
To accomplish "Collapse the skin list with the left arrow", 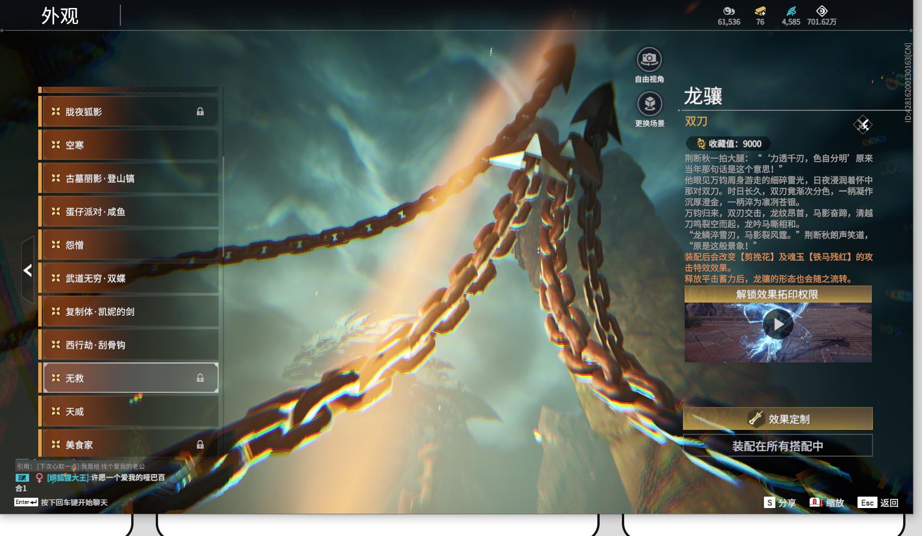I will point(27,270).
